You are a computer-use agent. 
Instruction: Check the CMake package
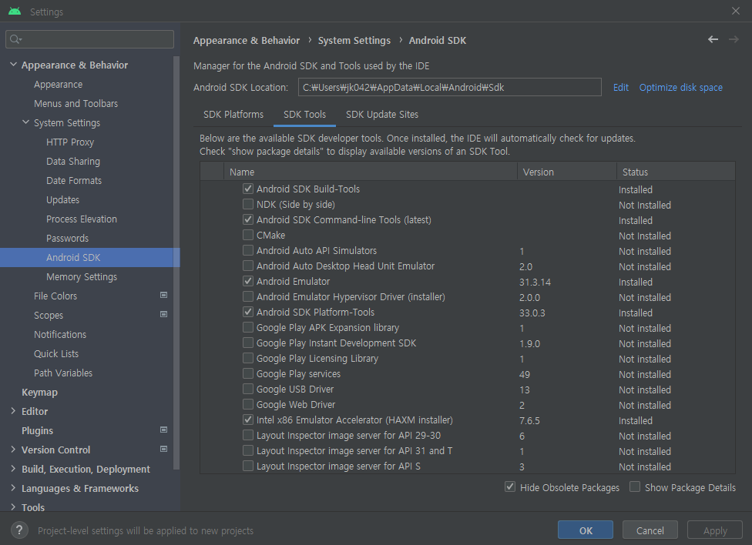pos(248,235)
